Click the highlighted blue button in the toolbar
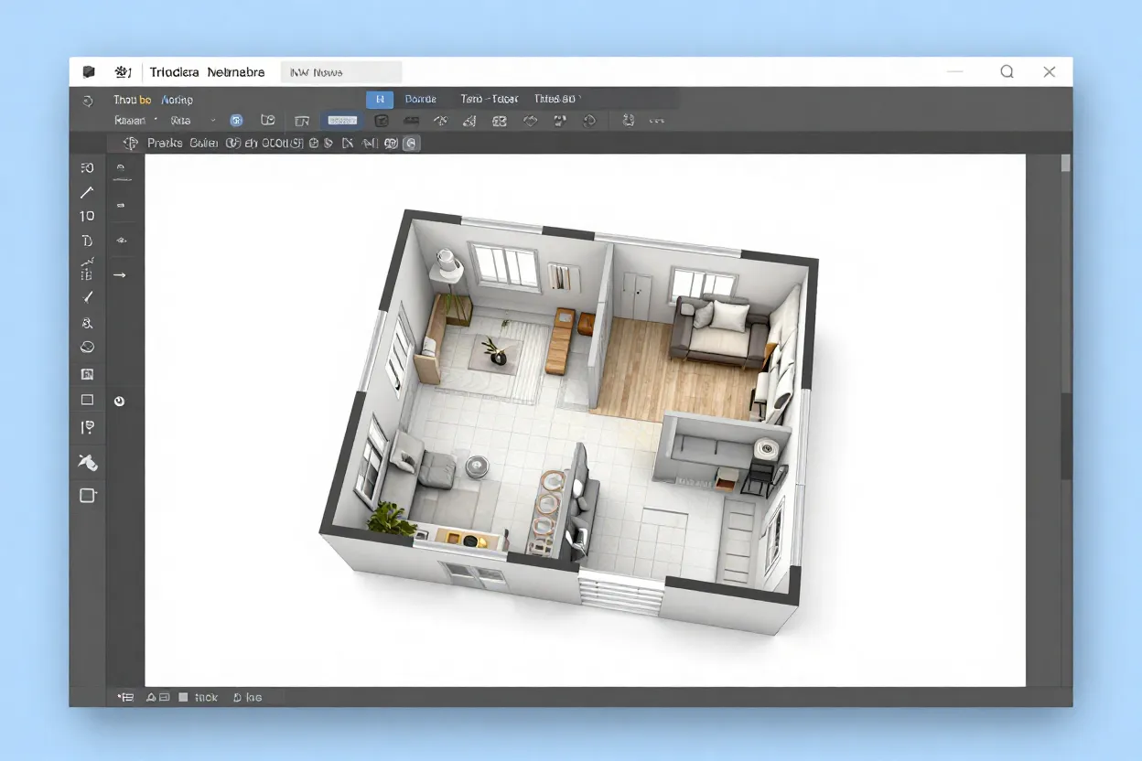This screenshot has height=761, width=1142. point(341,120)
